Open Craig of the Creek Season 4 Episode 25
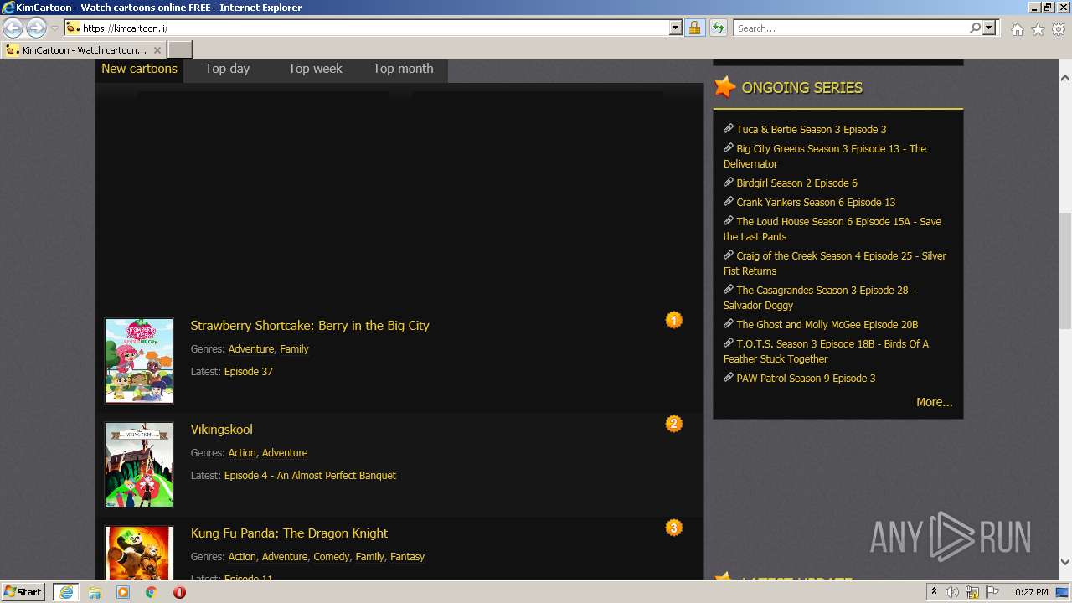The height and width of the screenshot is (603, 1072). click(x=835, y=264)
